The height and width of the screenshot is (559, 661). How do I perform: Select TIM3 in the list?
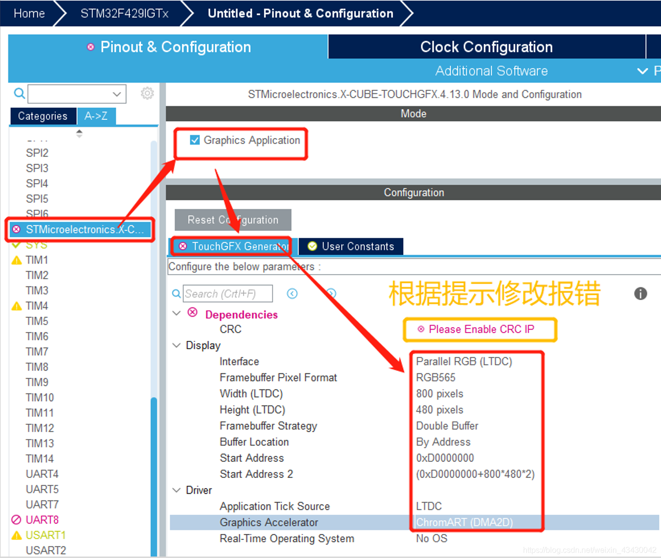pos(37,291)
